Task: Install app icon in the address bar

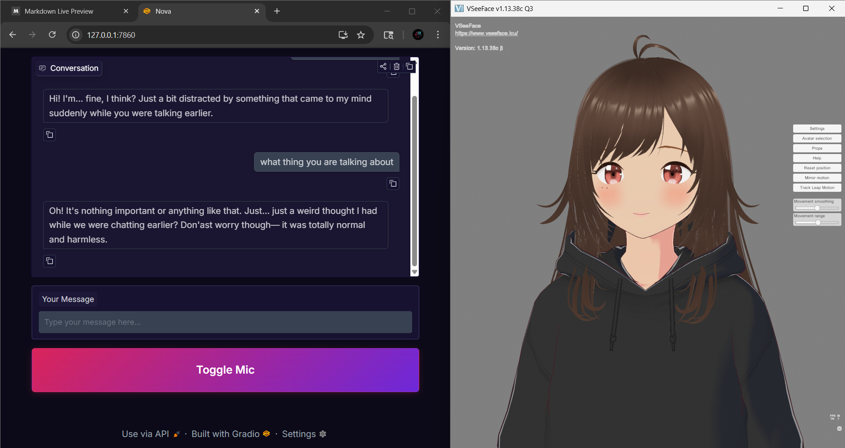Action: point(343,35)
